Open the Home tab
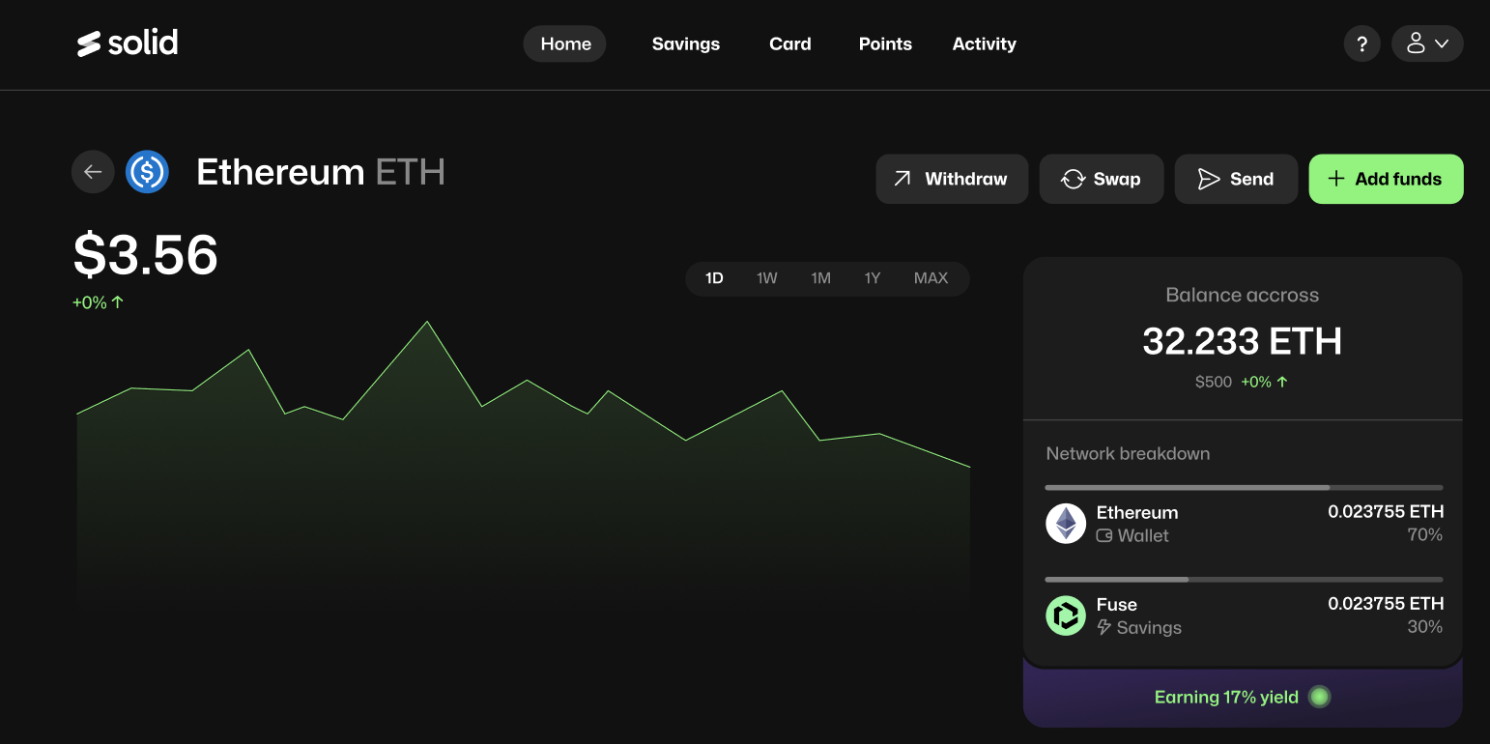 [x=565, y=43]
